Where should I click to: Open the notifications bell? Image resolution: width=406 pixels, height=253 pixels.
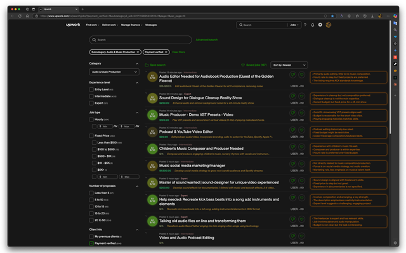pyautogui.click(x=312, y=25)
